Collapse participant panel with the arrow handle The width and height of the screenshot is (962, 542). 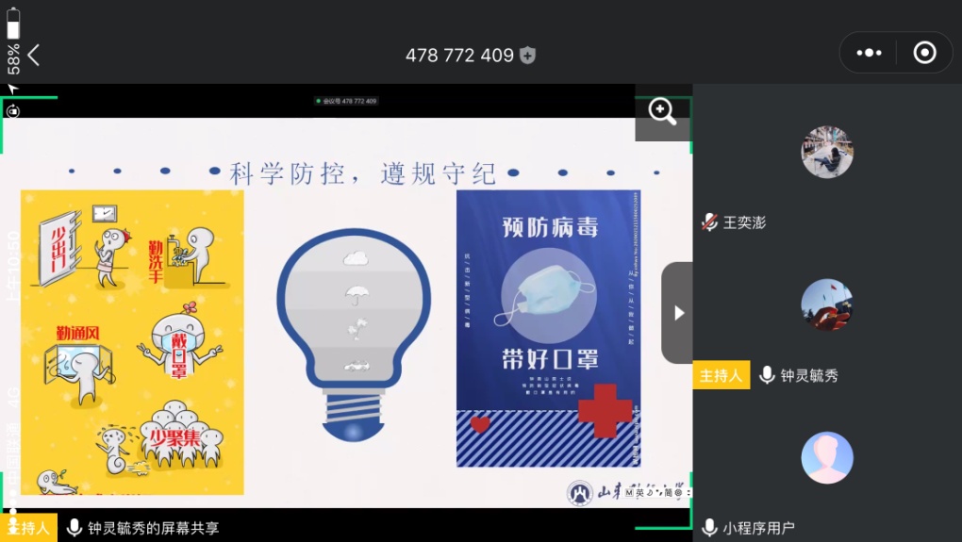coord(678,313)
